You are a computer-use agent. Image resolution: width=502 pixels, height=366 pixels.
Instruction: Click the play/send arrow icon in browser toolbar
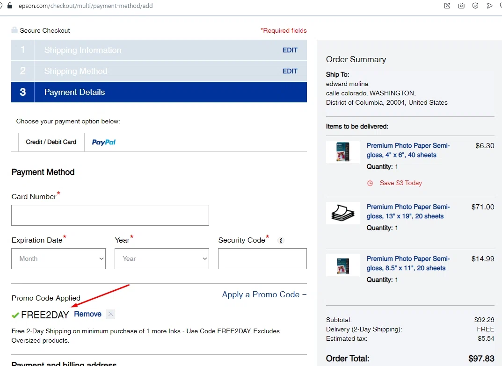489,6
